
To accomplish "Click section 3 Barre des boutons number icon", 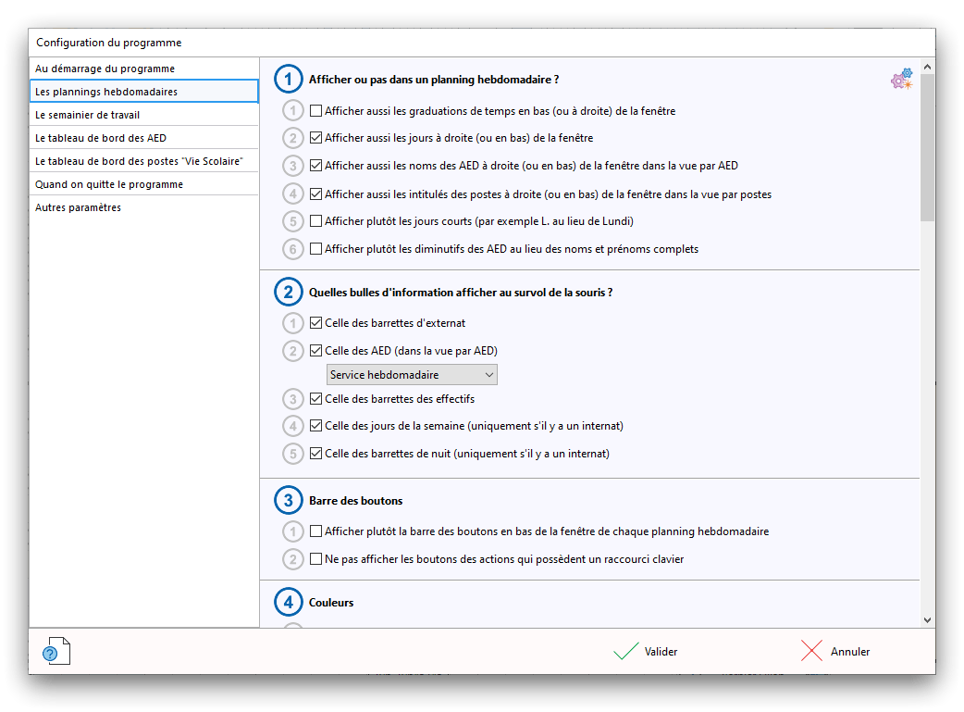I will [289, 501].
